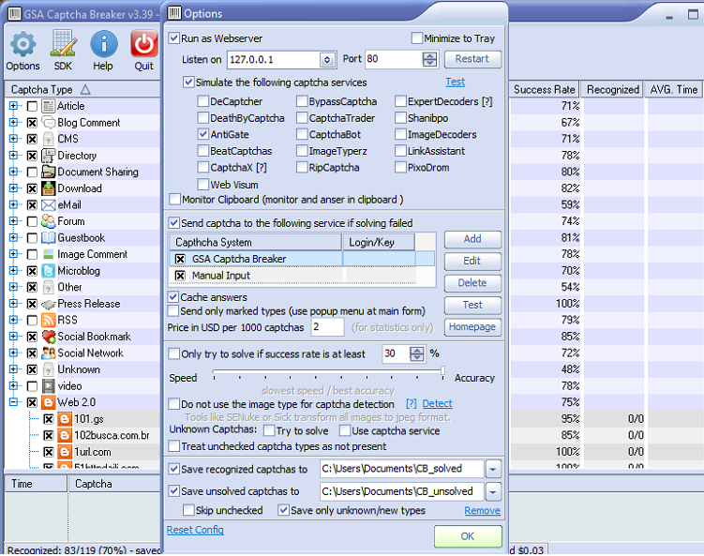The height and width of the screenshot is (556, 704).
Task: Toggle Save only unknown/new types checkbox
Action: click(283, 510)
